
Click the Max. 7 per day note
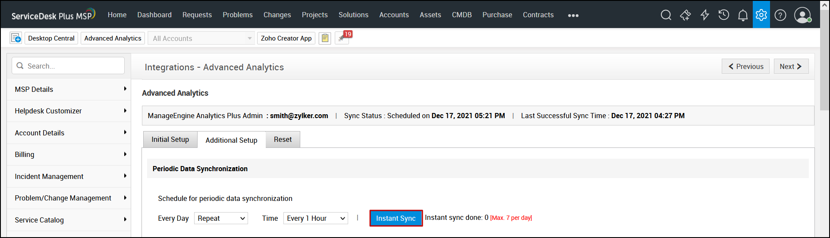(511, 218)
